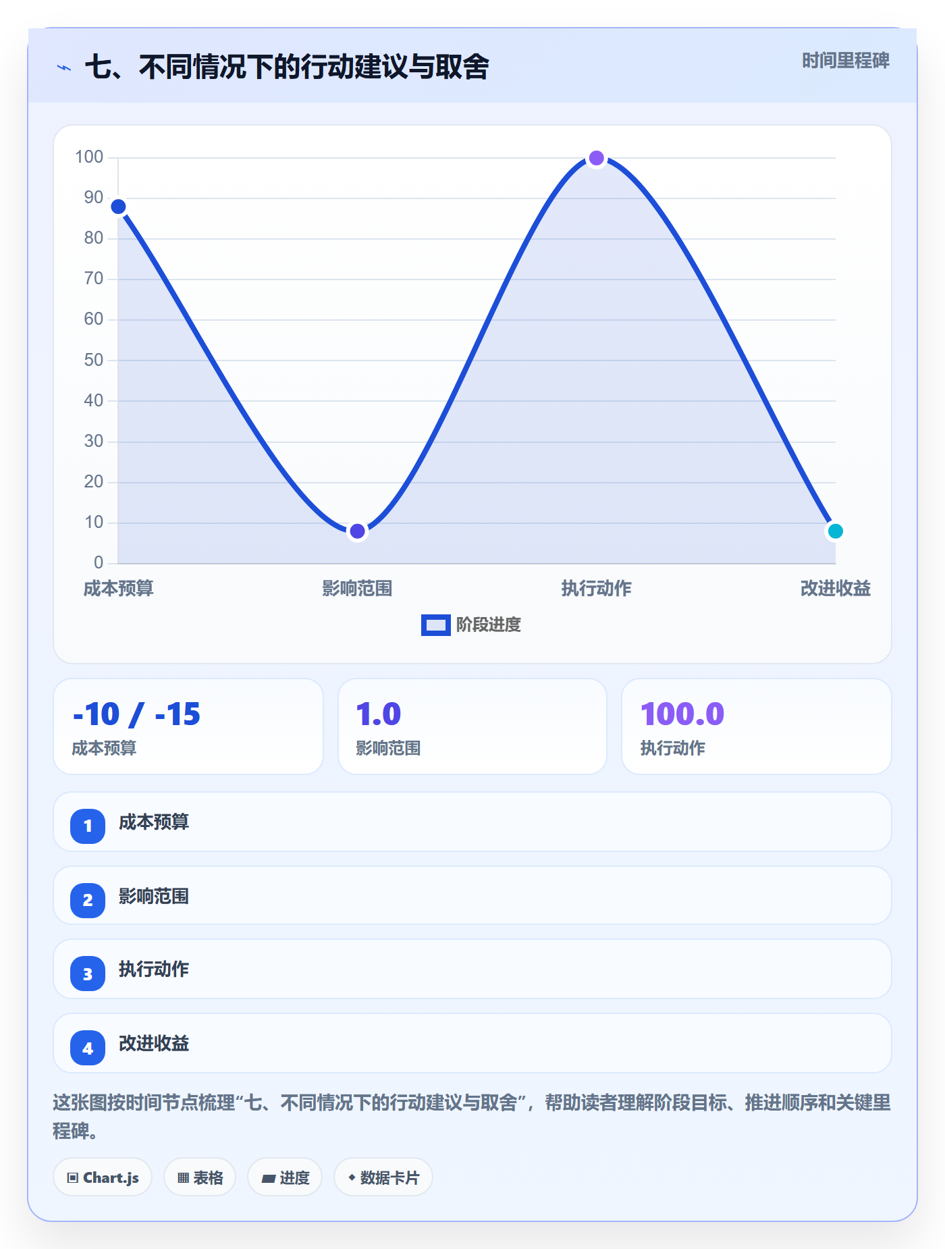Click the y-axis value 50

point(94,360)
